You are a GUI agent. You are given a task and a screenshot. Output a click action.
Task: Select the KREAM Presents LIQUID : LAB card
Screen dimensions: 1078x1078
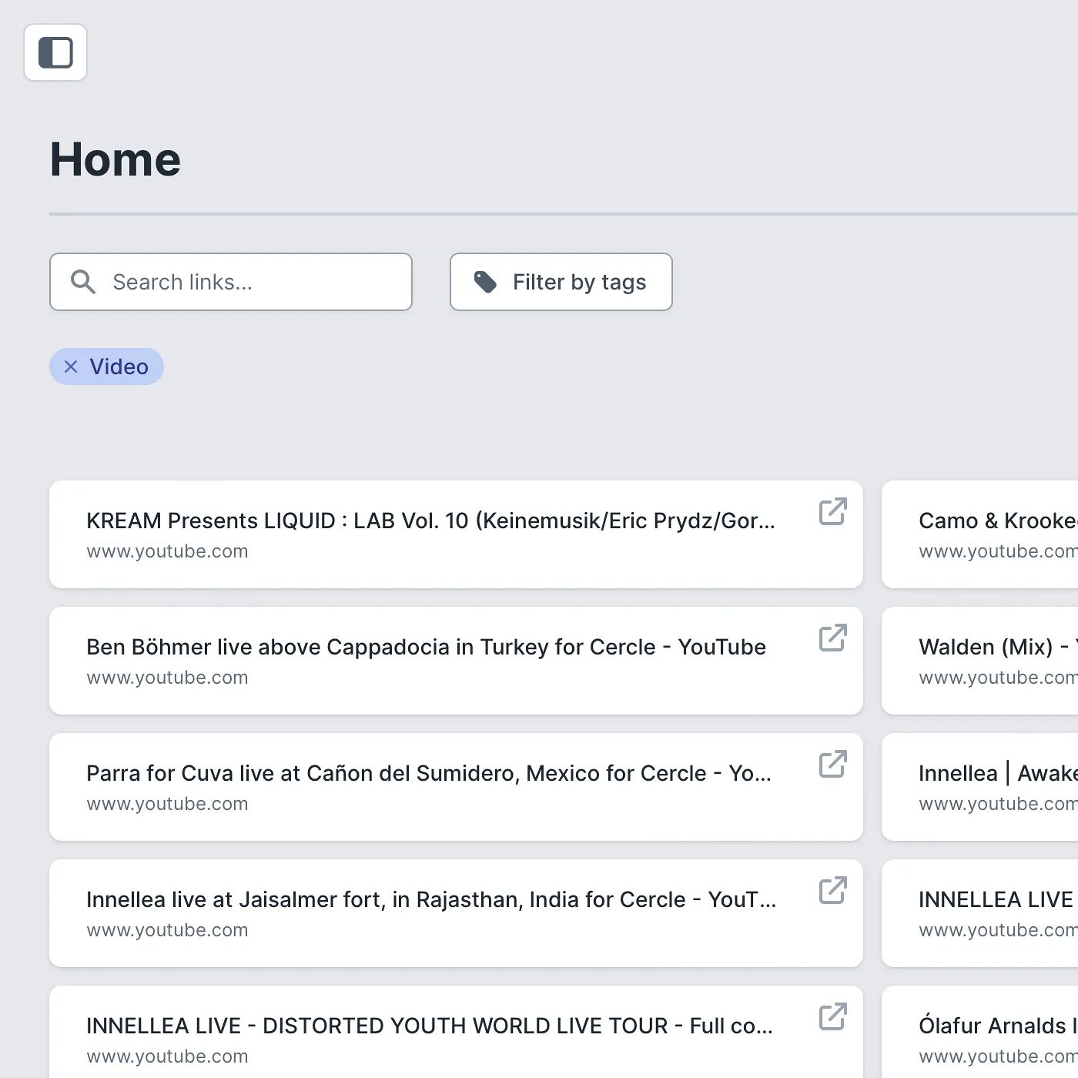456,534
